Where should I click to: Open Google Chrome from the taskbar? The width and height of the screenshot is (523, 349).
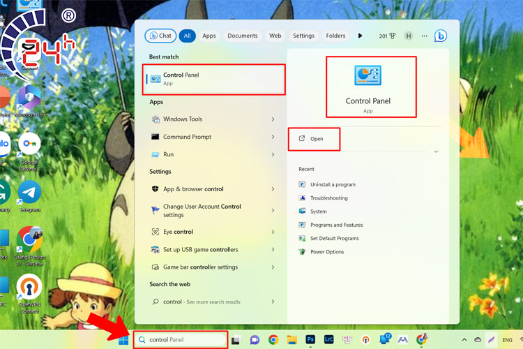pyautogui.click(x=273, y=340)
